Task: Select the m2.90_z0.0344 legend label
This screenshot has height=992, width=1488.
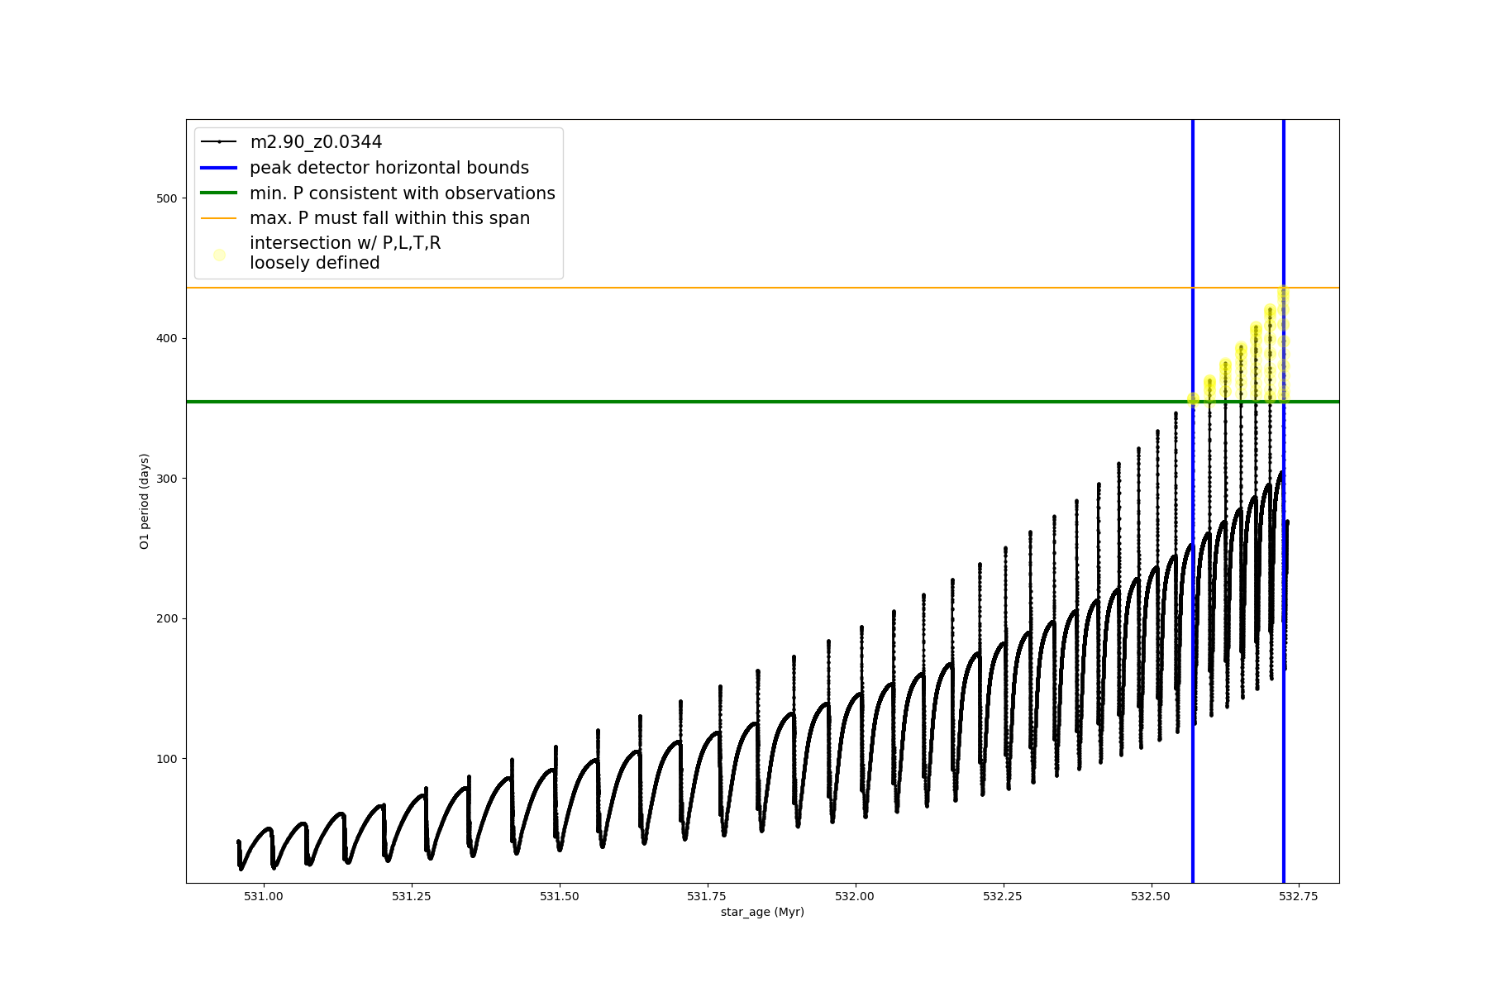Action: click(x=316, y=142)
